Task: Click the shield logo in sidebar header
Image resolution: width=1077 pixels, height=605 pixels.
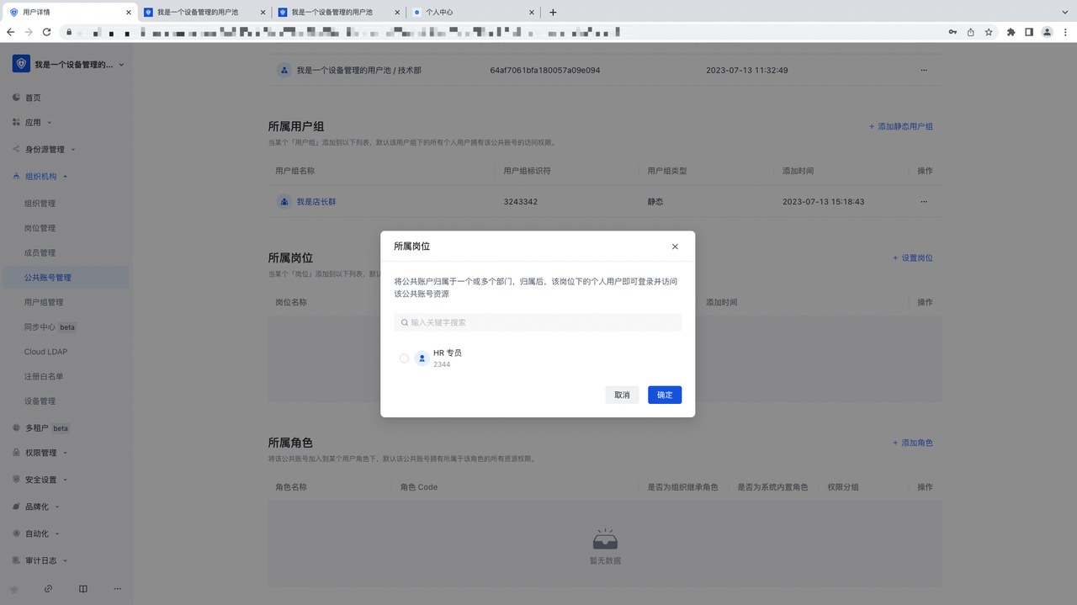Action: [21, 64]
